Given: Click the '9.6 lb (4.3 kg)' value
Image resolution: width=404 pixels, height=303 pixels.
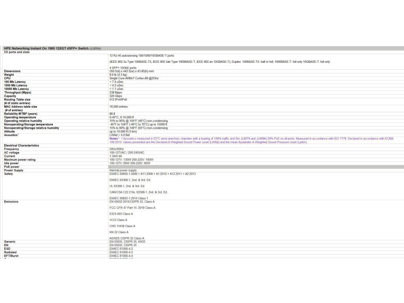Looking at the screenshot, I should [118, 75].
